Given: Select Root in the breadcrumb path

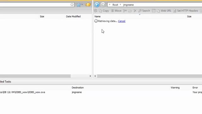Looking at the screenshot, I should [115, 5].
